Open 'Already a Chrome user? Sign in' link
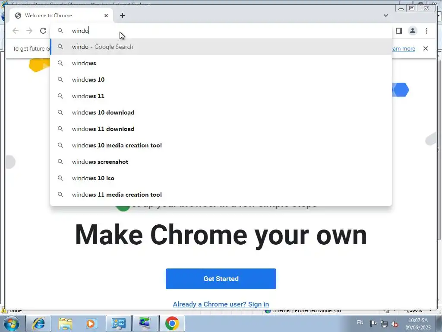The width and height of the screenshot is (442, 332). [x=221, y=304]
